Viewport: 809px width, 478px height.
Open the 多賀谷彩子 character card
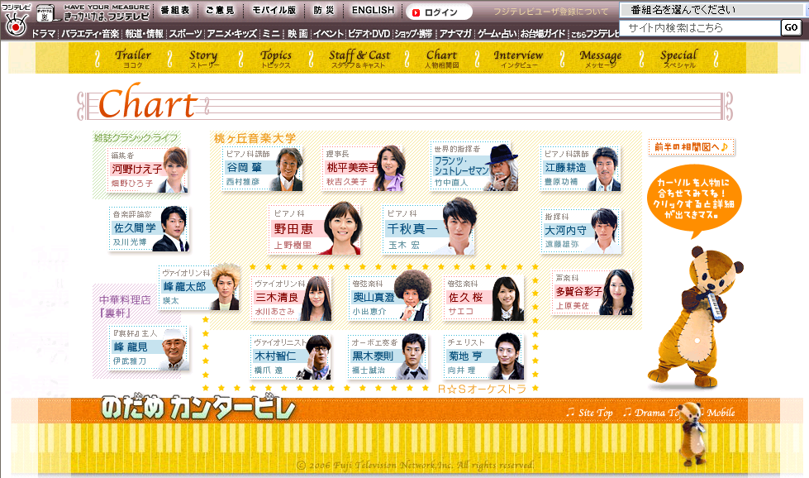pos(592,292)
